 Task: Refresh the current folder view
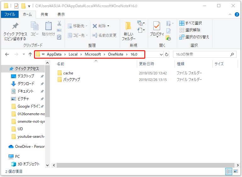(167, 54)
